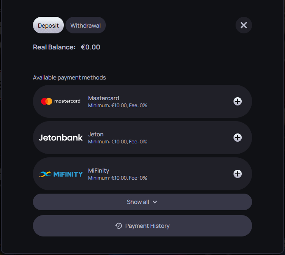Click the plus icon for Jeton
This screenshot has width=285, height=255.
pyautogui.click(x=238, y=138)
